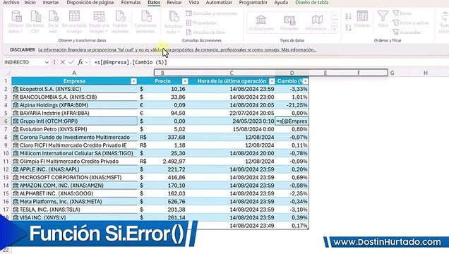
Task: Select cell 'BANCOLOMBIA S.A. (XNYS:CIB)'
Action: 74,97
